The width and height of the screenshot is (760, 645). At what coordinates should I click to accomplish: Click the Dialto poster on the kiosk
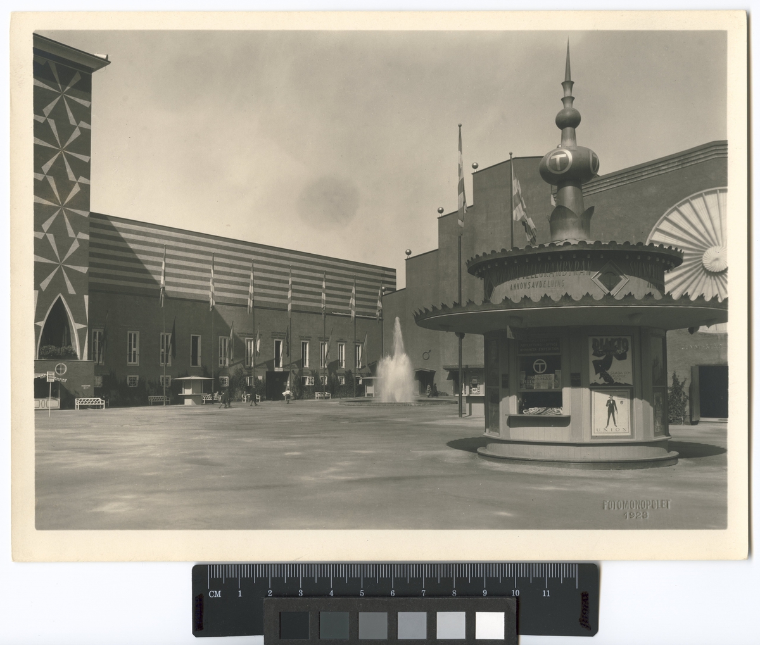click(x=611, y=360)
